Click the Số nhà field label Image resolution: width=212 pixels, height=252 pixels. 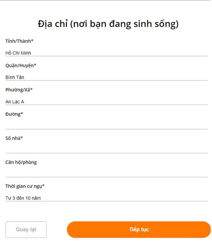tap(13, 138)
